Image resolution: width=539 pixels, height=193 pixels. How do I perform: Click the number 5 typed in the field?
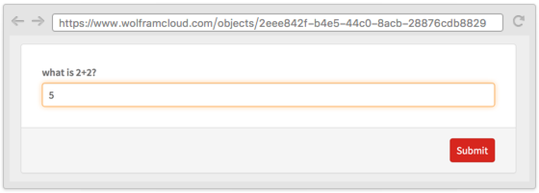(x=51, y=96)
